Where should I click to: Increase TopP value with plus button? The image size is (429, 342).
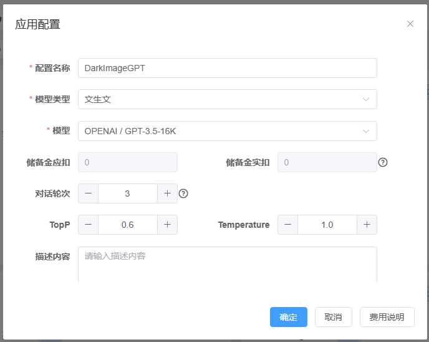click(167, 225)
